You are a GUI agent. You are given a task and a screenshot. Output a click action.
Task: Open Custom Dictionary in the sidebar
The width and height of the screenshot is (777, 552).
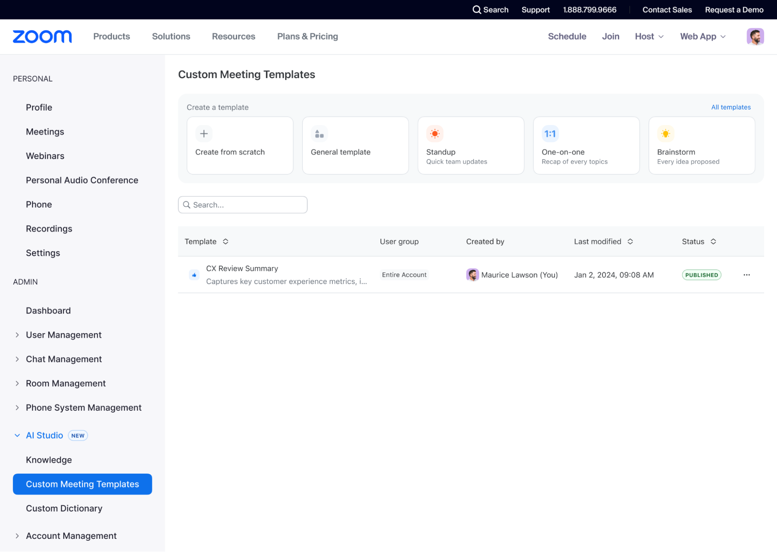(64, 509)
